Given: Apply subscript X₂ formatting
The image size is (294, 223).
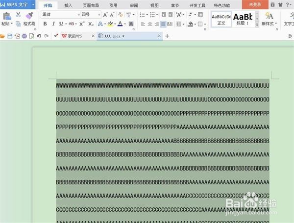Looking at the screenshot, I should pyautogui.click(x=91, y=24).
